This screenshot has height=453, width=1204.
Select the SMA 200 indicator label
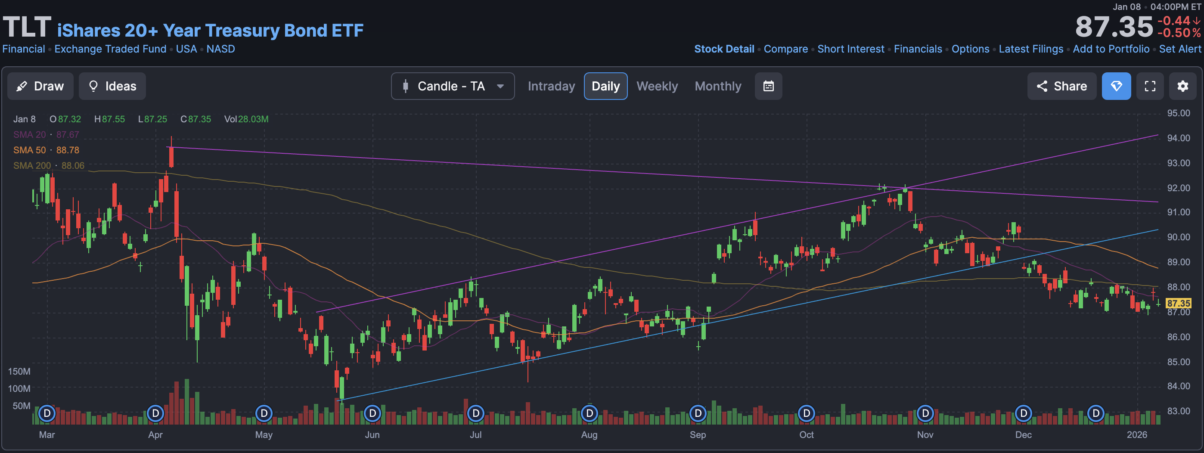[x=32, y=165]
